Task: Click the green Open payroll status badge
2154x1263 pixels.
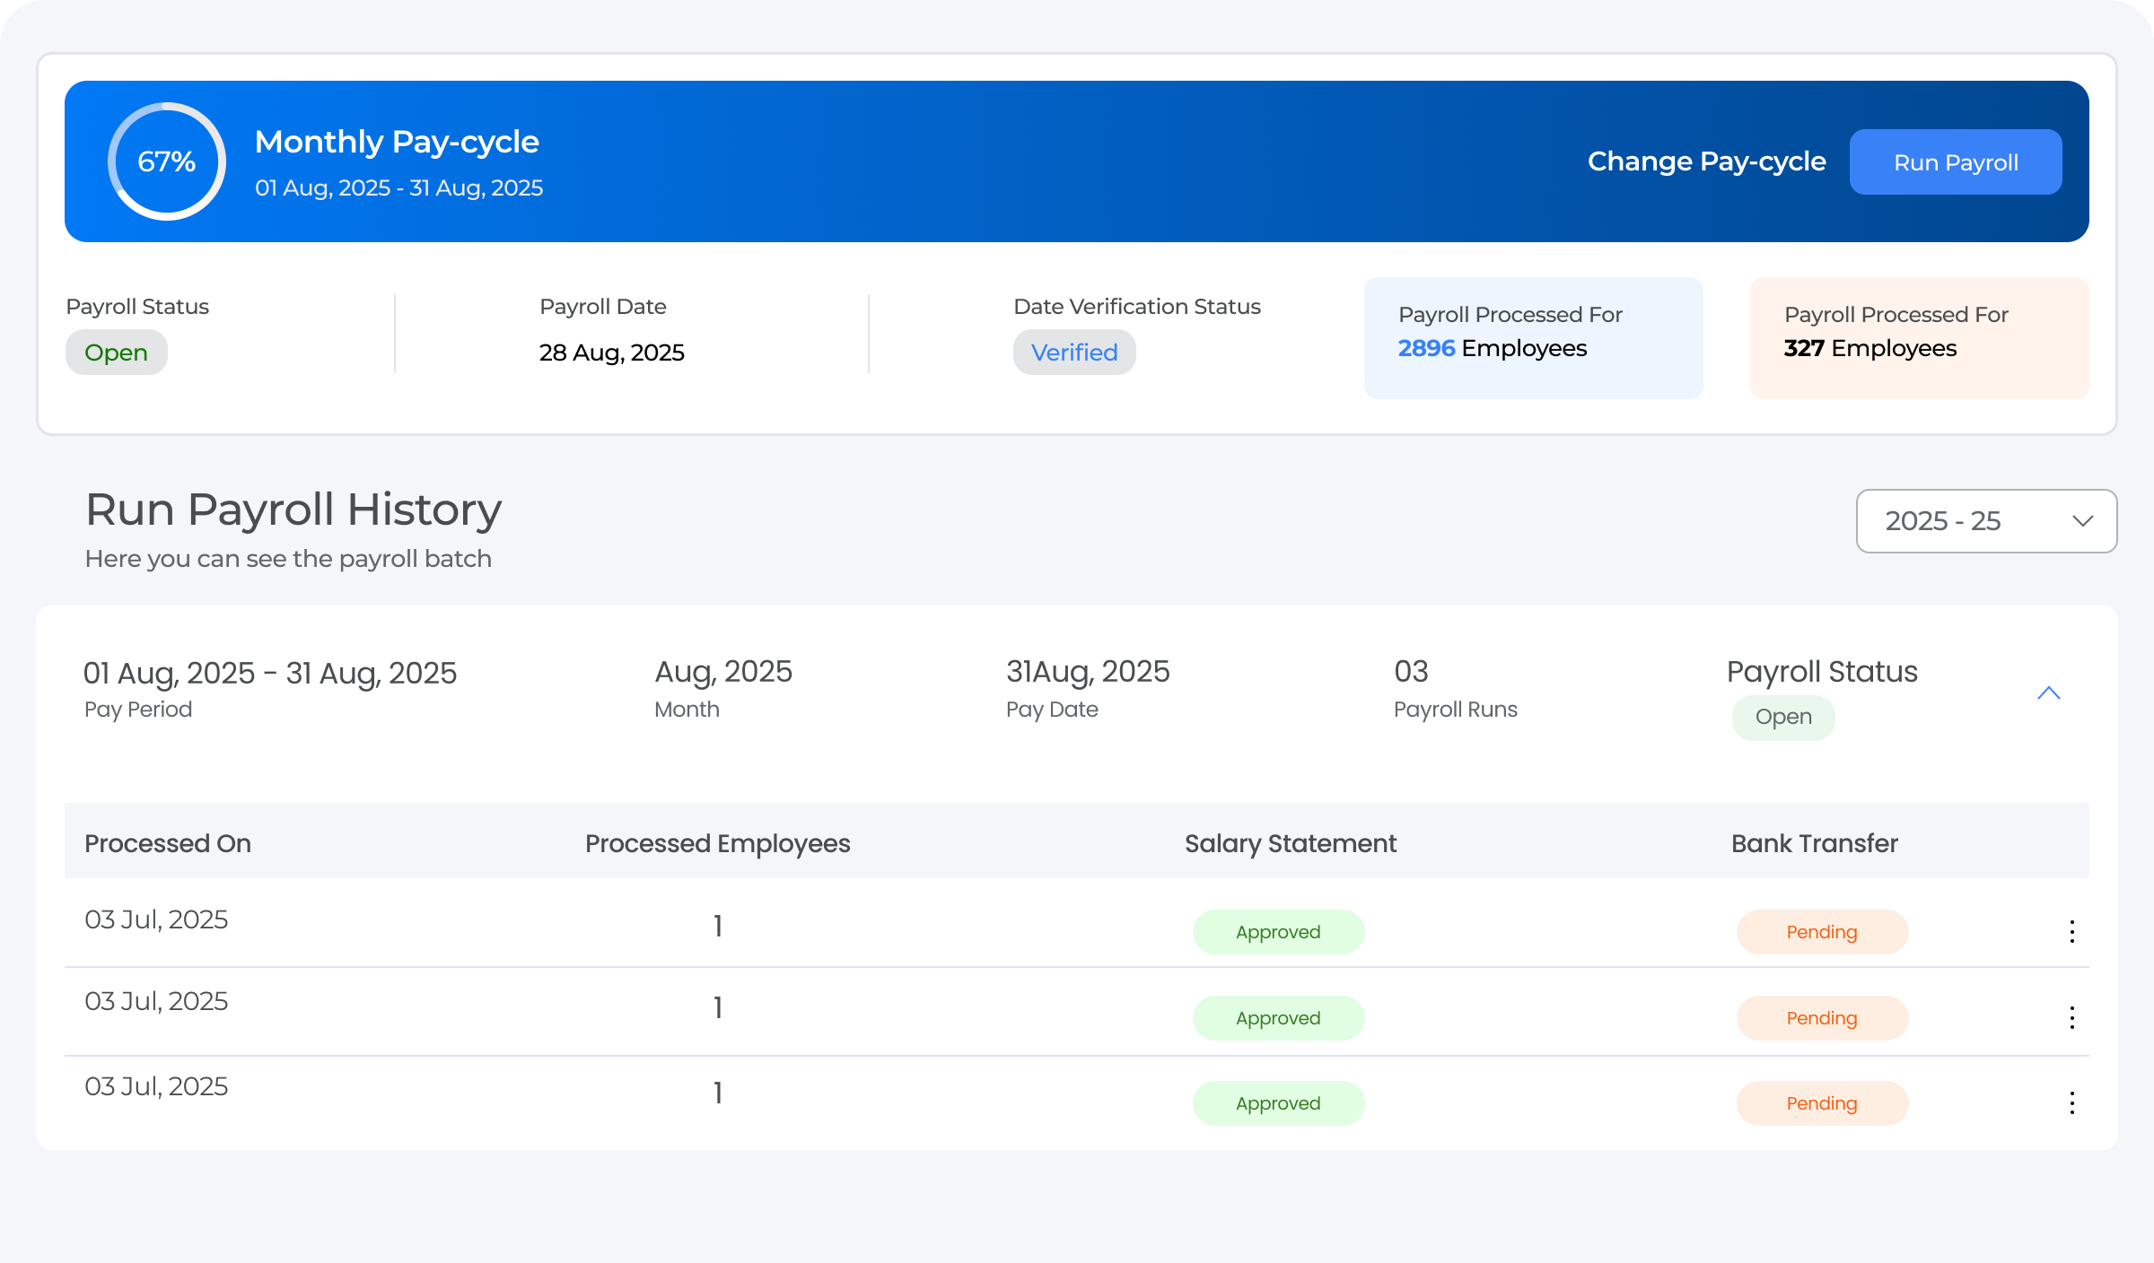Action: click(117, 353)
